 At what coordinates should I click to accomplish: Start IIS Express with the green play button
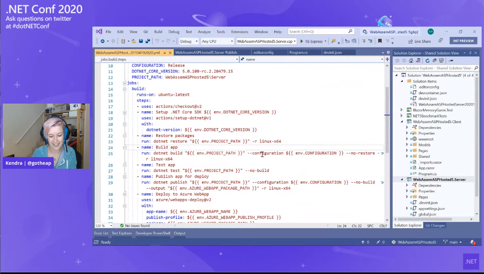[302, 41]
